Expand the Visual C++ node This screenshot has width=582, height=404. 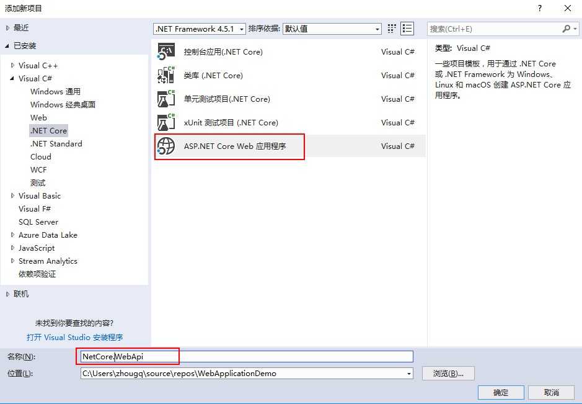click(12, 65)
